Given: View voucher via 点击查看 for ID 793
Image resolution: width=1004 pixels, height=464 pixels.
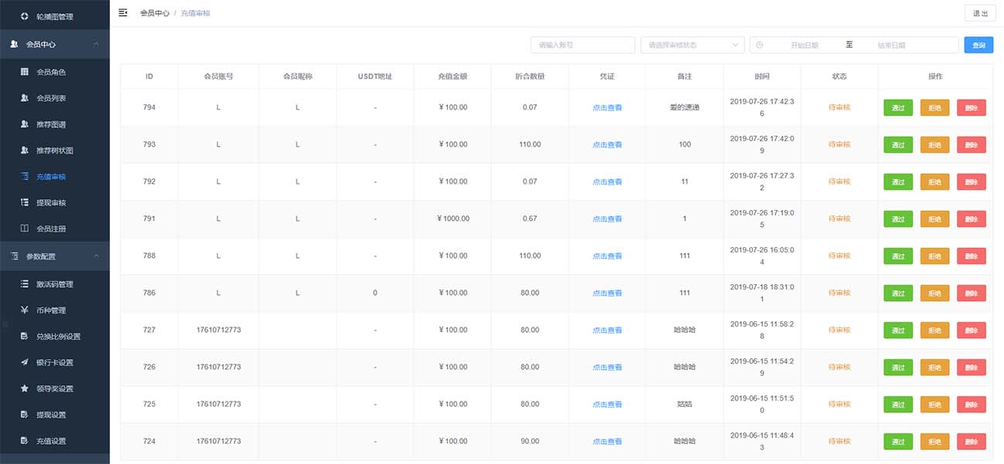Looking at the screenshot, I should (607, 144).
